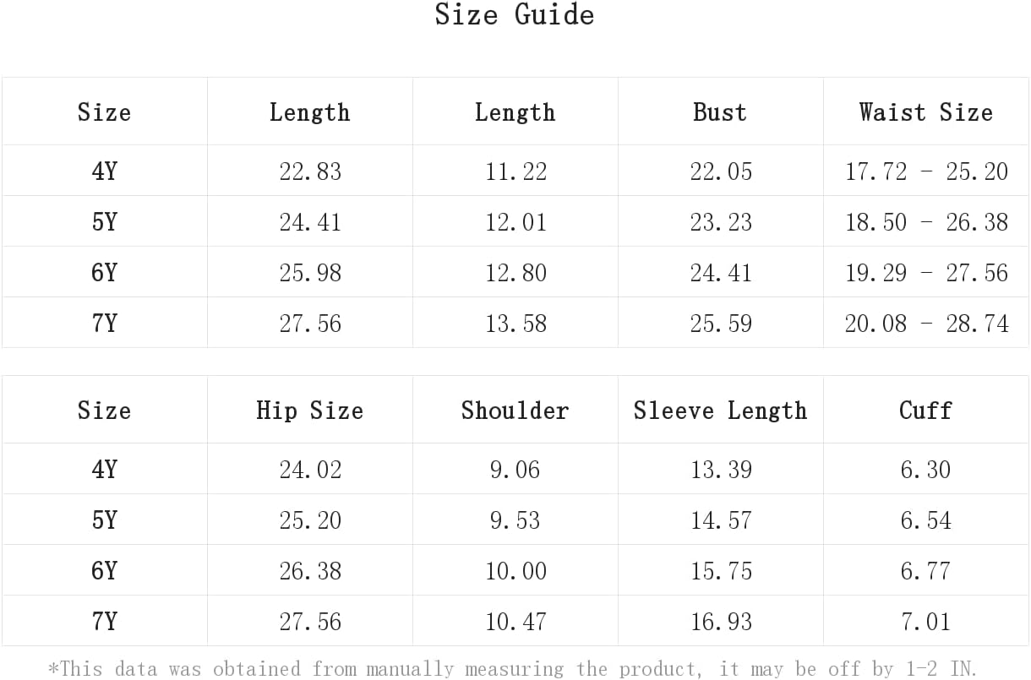Select the bust value 22.05
Image resolution: width=1031 pixels, height=680 pixels.
coord(720,171)
